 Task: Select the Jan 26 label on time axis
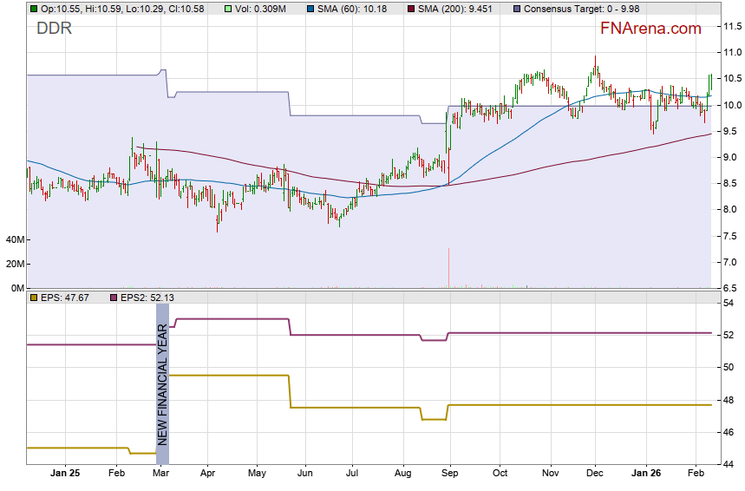[x=645, y=475]
